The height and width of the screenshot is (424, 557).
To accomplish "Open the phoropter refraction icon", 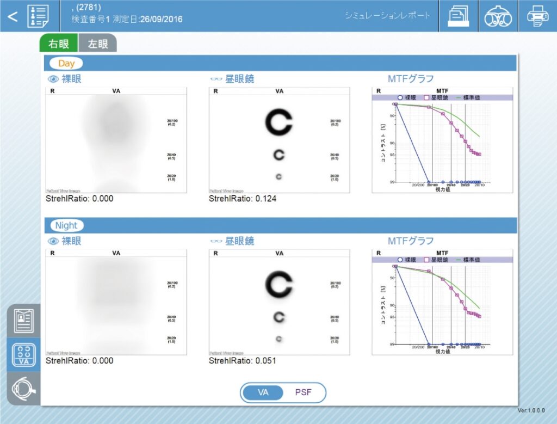I will [498, 16].
